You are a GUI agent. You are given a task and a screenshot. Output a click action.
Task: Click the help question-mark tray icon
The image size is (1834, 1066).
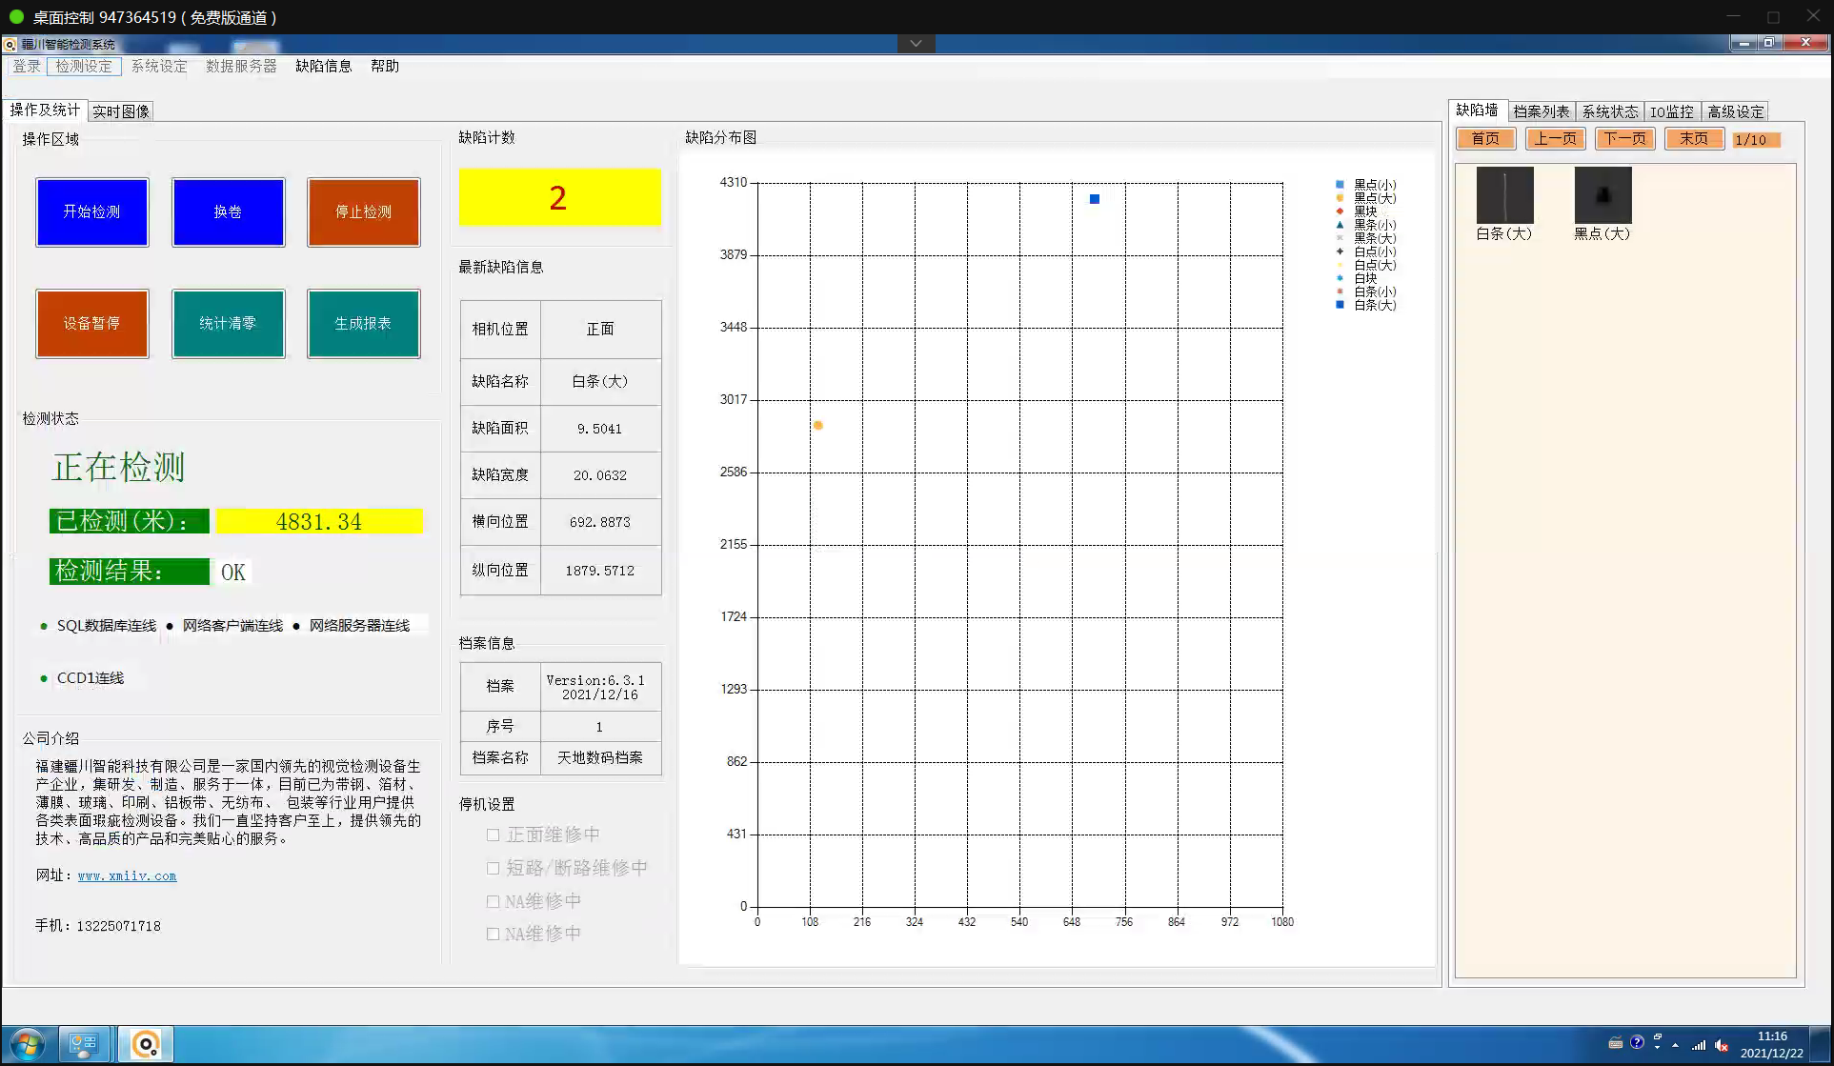point(1637,1042)
